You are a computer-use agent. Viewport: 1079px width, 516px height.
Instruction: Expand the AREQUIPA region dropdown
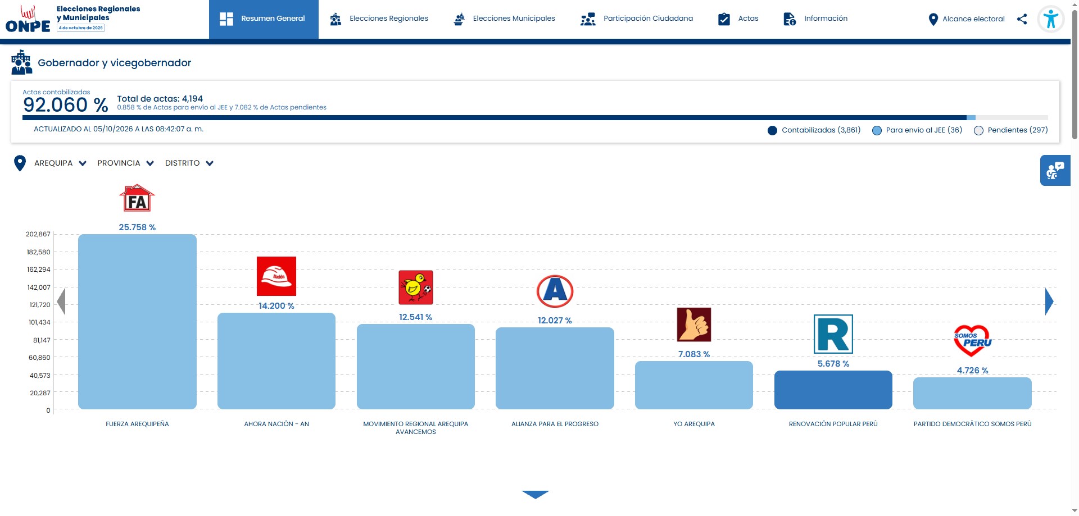60,163
